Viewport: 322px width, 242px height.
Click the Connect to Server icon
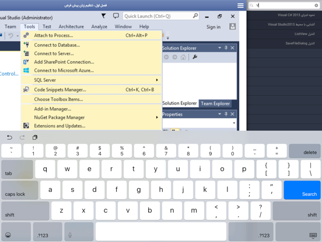26,53
